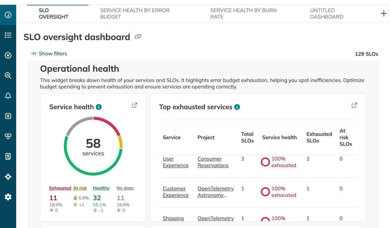Expand the Show filters panel
390x228 pixels.
pyautogui.click(x=49, y=54)
